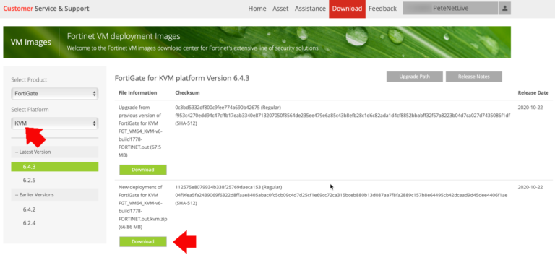This screenshot has width=555, height=260.
Task: Click checksum 0c3bd5332df800c9fee774a690b42675
Action: (218, 107)
